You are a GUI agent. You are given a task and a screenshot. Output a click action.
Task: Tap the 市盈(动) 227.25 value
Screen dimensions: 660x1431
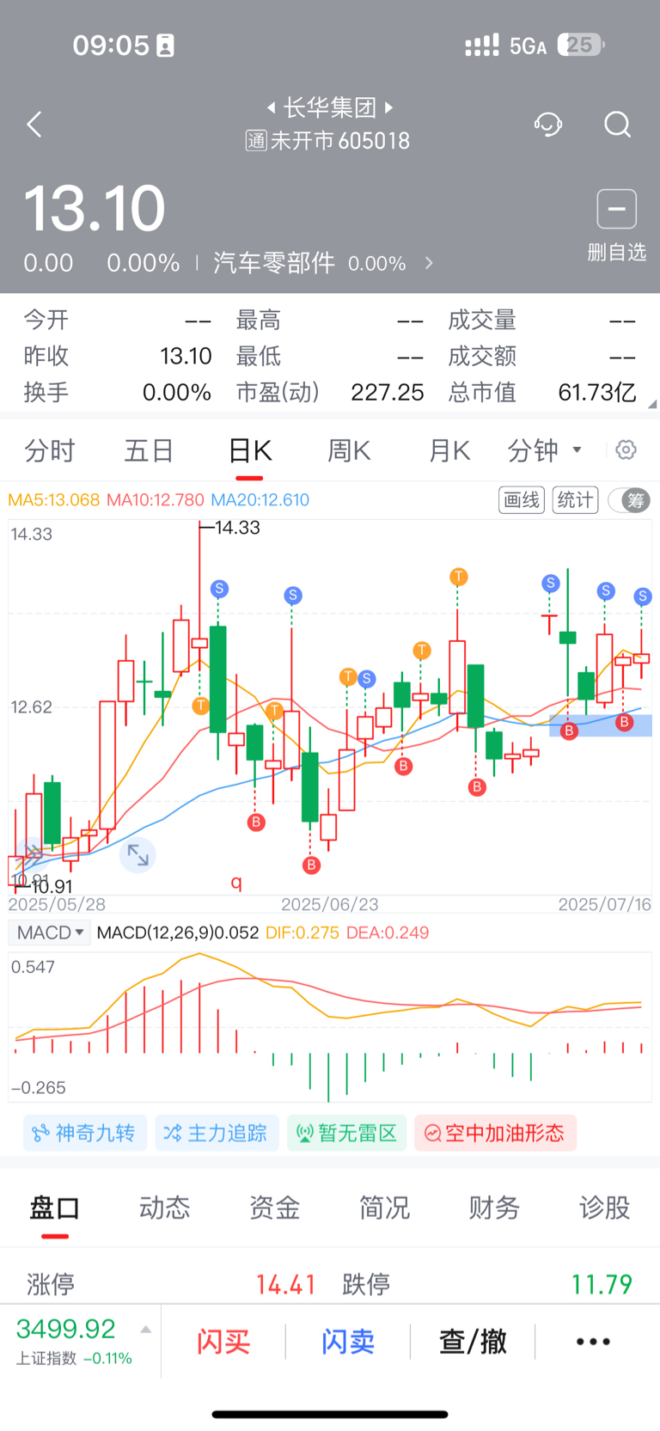[x=388, y=393]
